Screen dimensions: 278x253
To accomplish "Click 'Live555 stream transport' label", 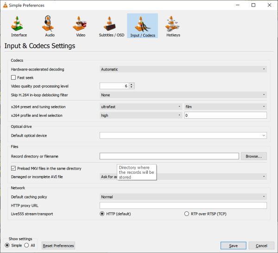I will click(x=32, y=214).
